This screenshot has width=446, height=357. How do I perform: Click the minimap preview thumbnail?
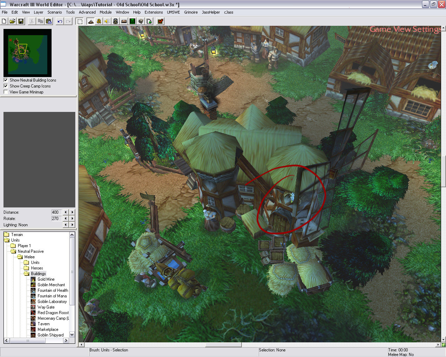point(28,53)
